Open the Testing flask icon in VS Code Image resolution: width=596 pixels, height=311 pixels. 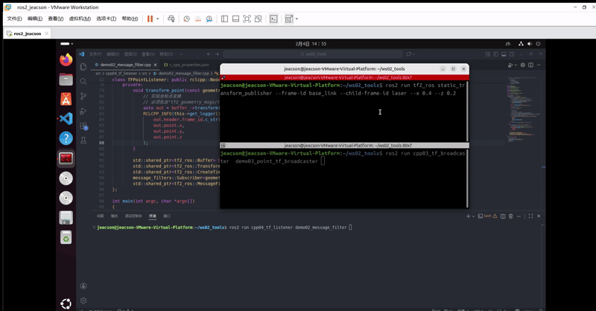[83, 141]
